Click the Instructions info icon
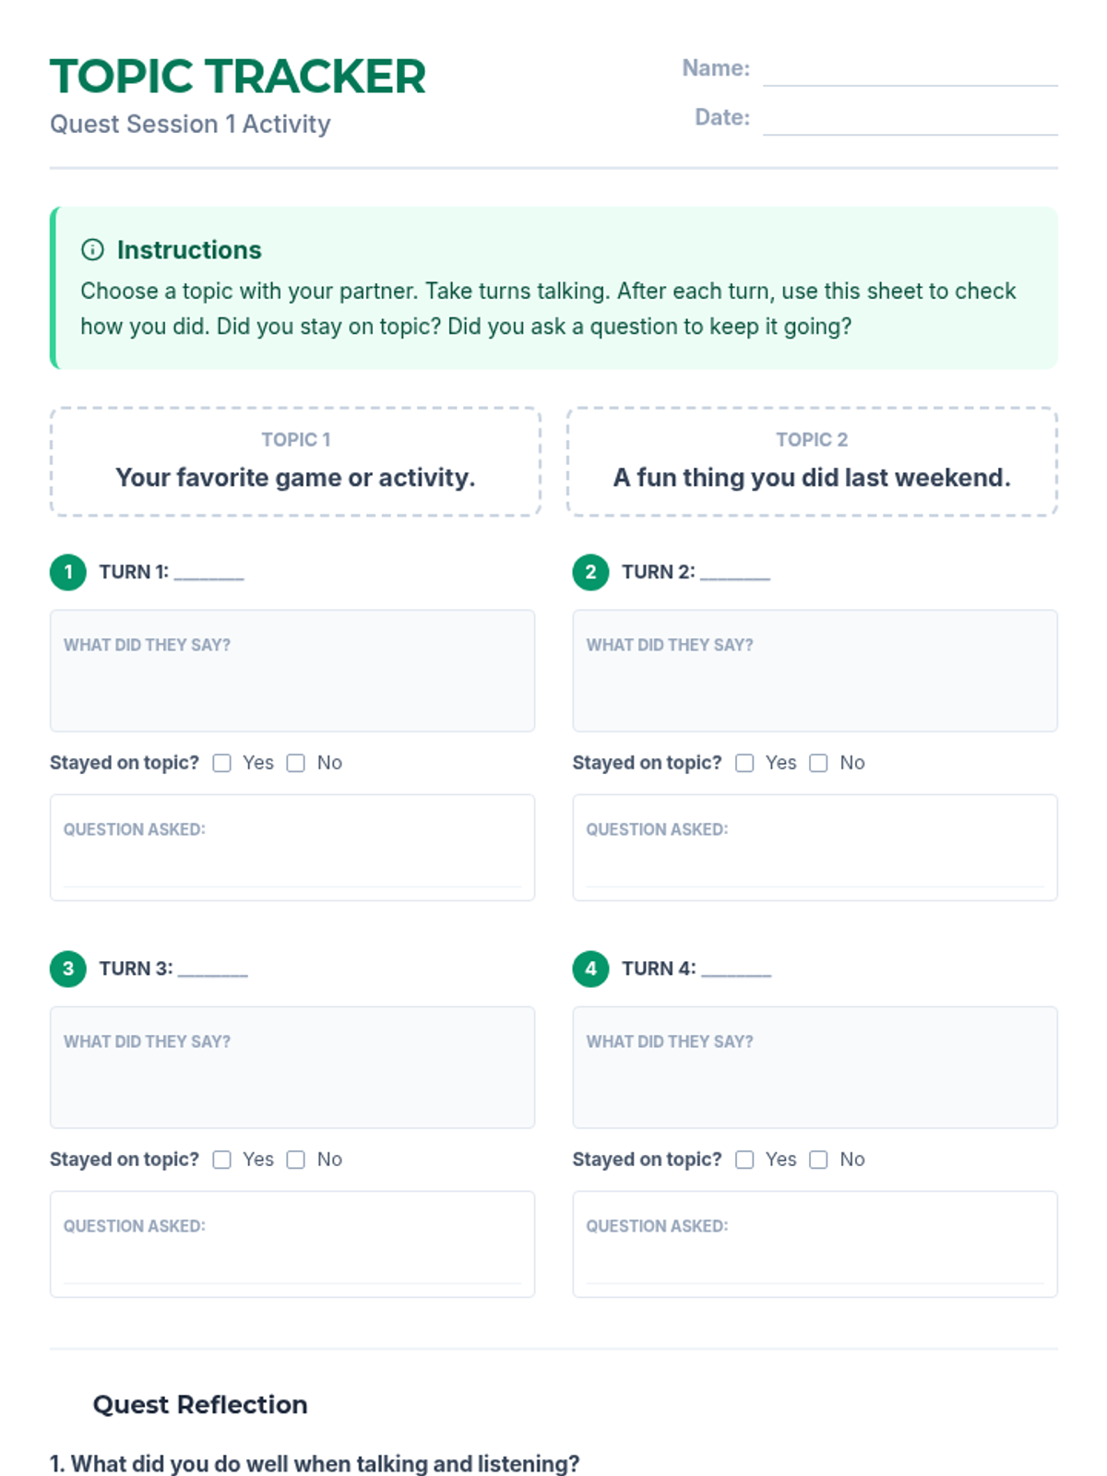 (x=92, y=249)
